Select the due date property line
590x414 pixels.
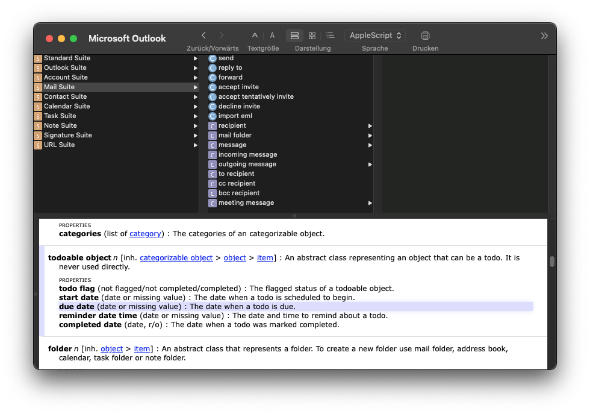click(x=177, y=307)
